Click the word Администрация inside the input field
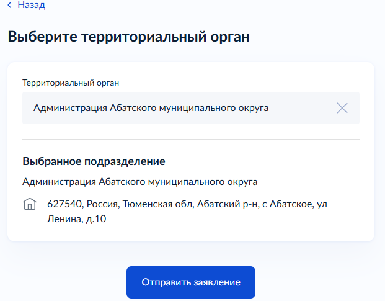 (x=70, y=108)
